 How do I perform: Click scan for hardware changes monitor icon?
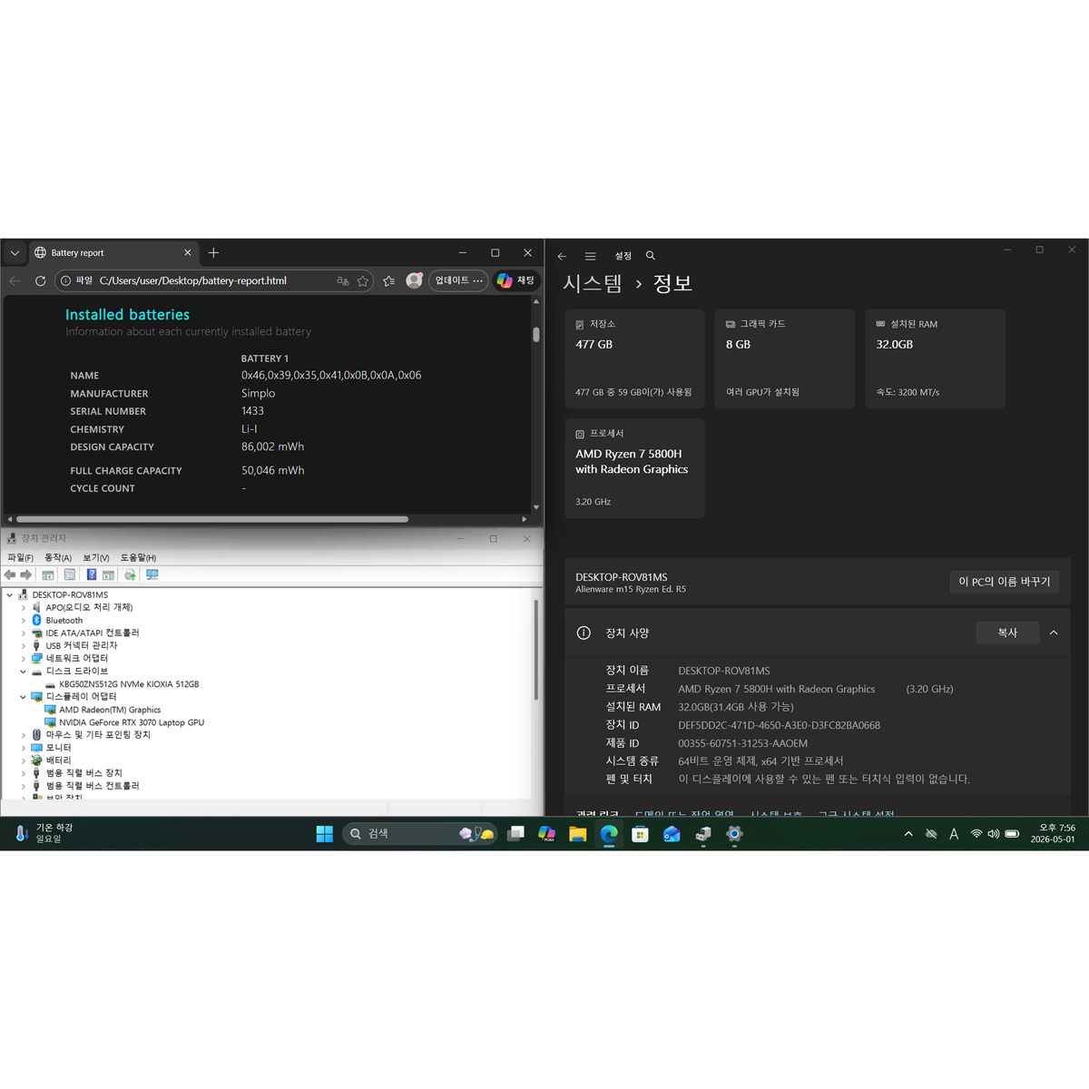click(x=152, y=575)
